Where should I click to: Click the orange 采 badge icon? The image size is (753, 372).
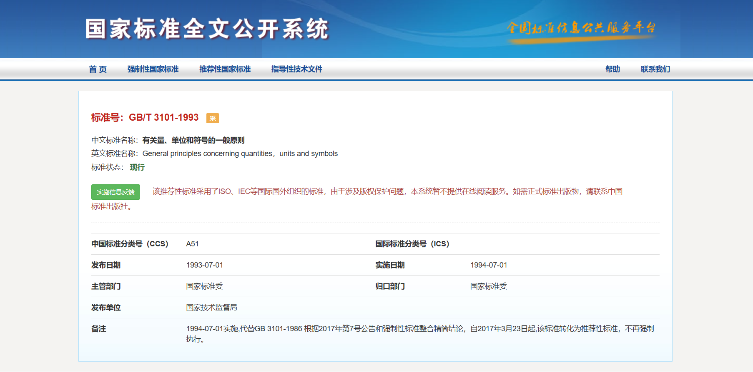[212, 118]
